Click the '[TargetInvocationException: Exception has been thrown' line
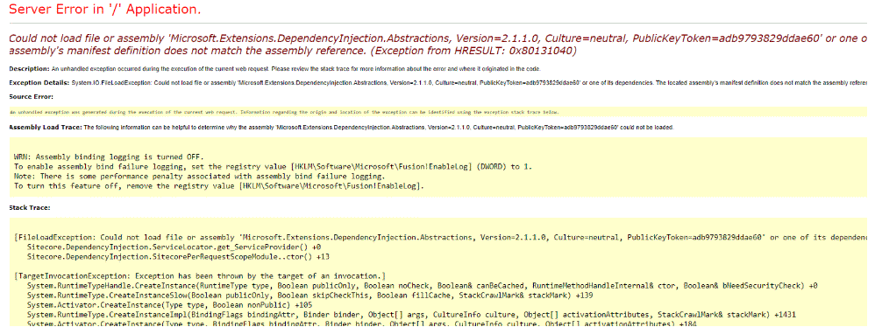875x327 pixels. [x=200, y=276]
